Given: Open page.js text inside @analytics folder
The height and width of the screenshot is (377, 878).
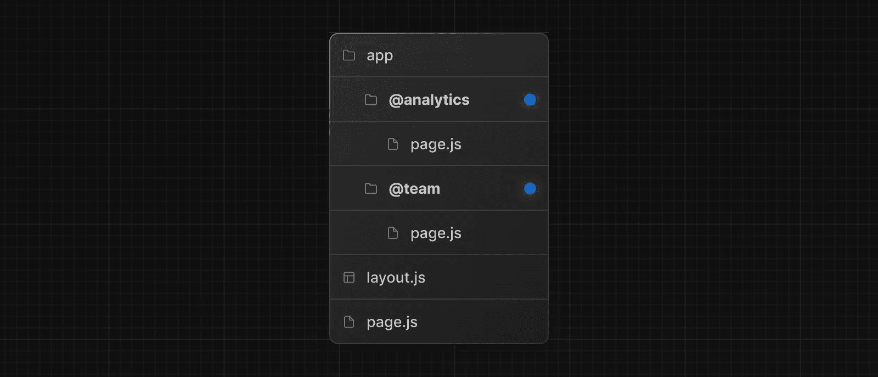Looking at the screenshot, I should [x=436, y=144].
